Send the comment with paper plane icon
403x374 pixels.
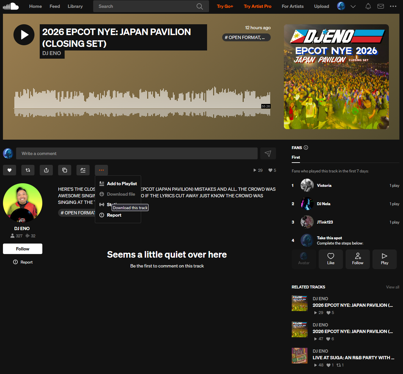click(x=268, y=153)
